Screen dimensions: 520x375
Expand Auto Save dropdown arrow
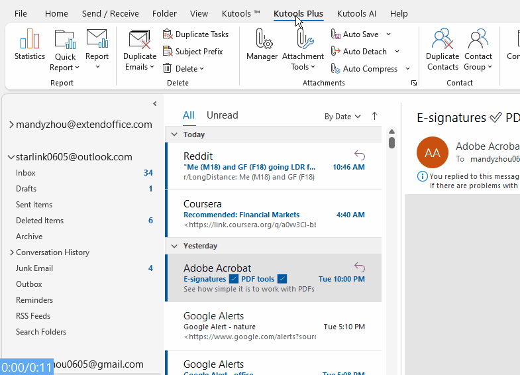pyautogui.click(x=388, y=34)
